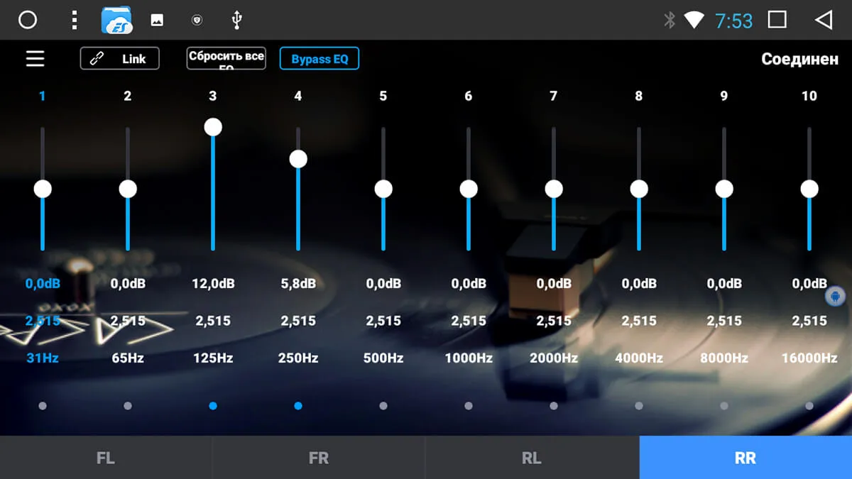Tap the ES File Explorer icon
The height and width of the screenshot is (479, 852).
(117, 20)
